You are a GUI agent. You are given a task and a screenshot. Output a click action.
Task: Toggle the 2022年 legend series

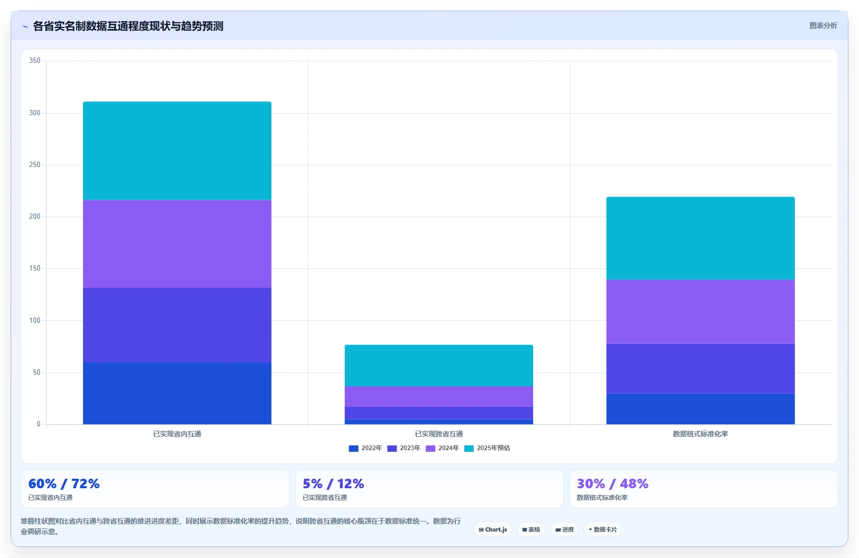click(365, 448)
